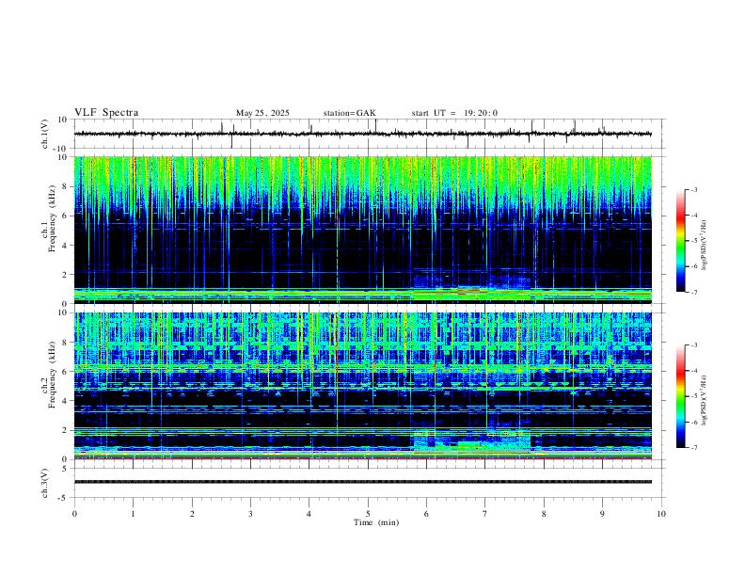Select the "start UT = 19:20:0" text

tap(454, 113)
